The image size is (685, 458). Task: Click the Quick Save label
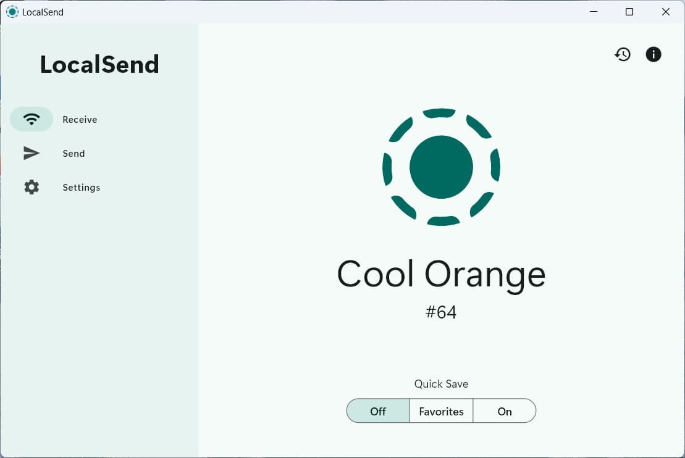tap(441, 384)
